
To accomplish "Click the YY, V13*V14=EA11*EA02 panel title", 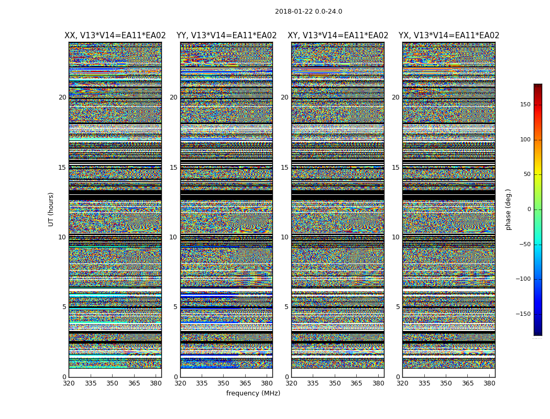I will pos(227,36).
